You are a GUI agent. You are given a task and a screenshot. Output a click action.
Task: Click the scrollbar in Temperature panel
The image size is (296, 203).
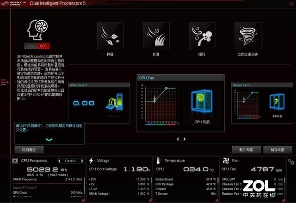(x=218, y=181)
